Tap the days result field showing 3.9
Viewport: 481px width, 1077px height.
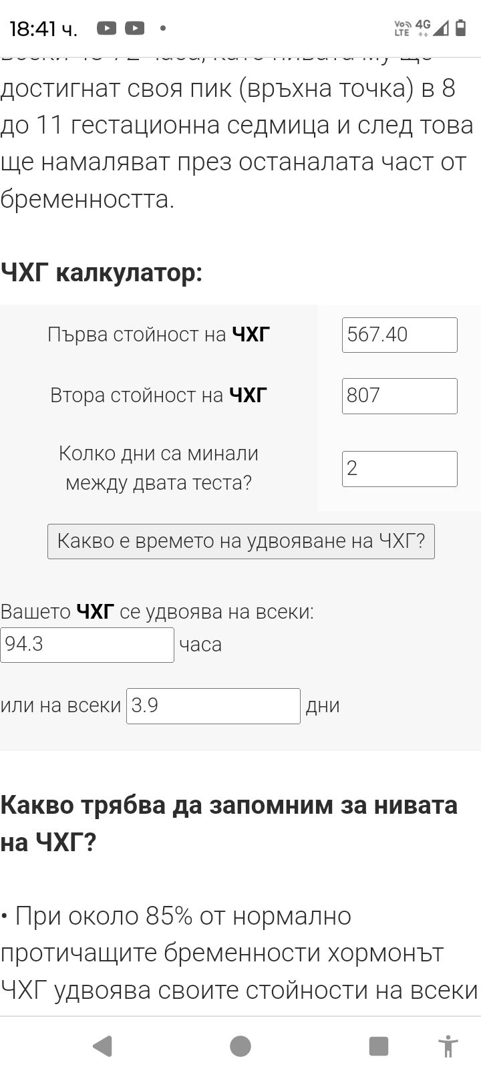coord(213,706)
